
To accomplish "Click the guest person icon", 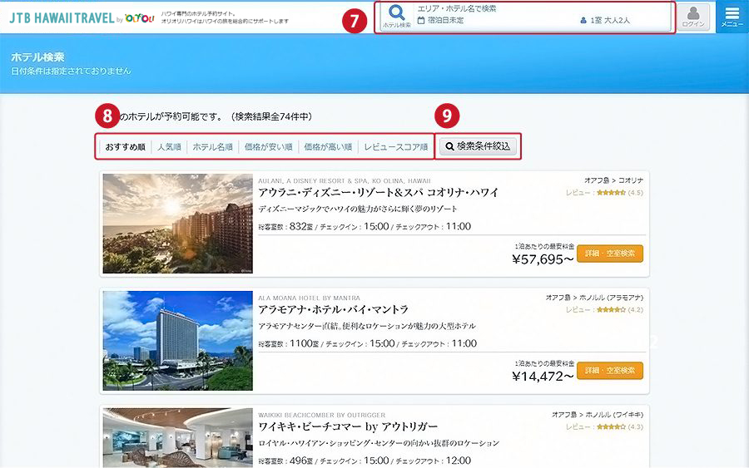I will coord(583,21).
